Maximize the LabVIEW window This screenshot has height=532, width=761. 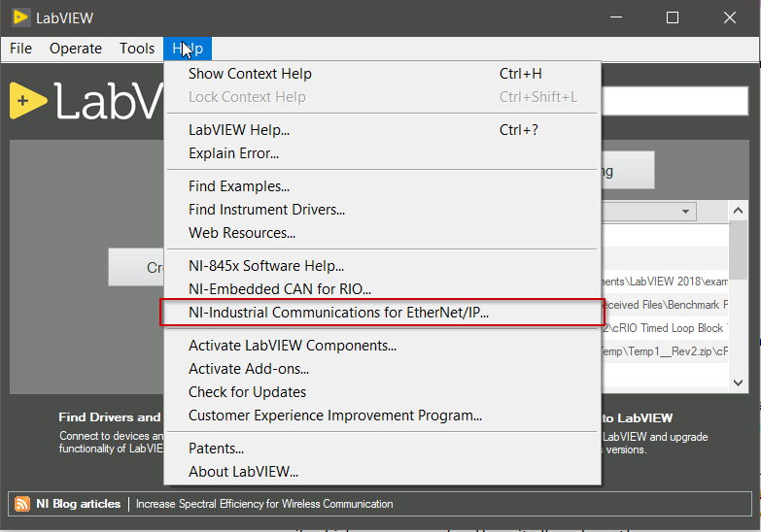click(x=673, y=17)
